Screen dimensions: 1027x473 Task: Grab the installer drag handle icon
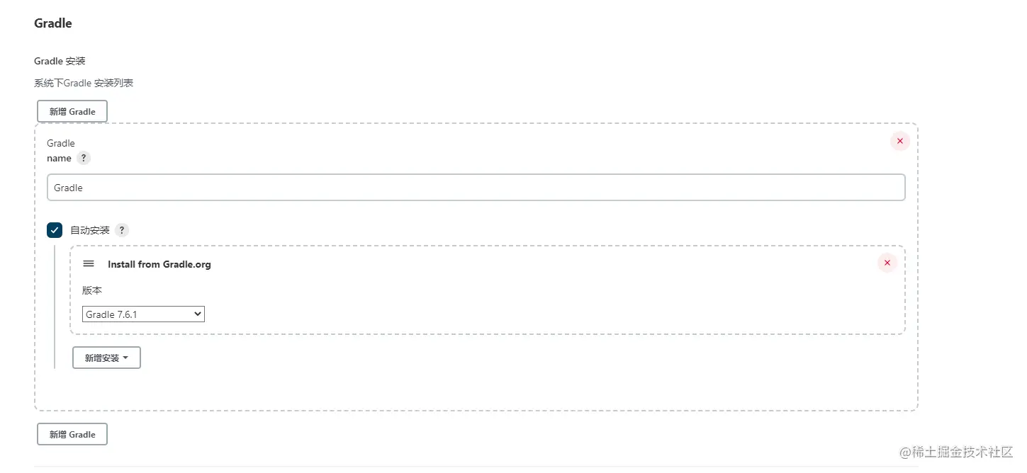point(89,263)
